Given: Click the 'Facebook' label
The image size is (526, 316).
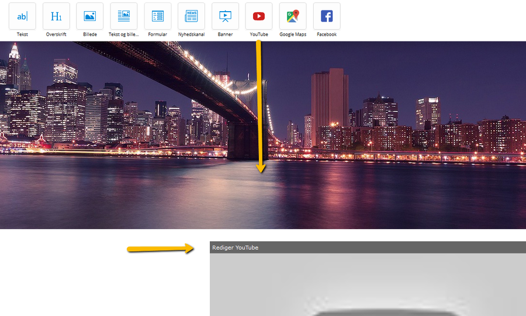Looking at the screenshot, I should pyautogui.click(x=327, y=34).
